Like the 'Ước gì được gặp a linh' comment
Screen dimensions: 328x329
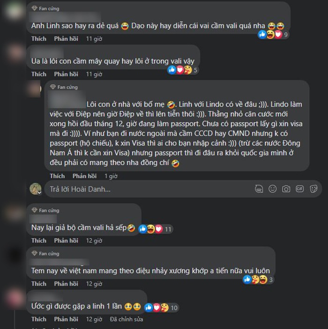point(39,319)
